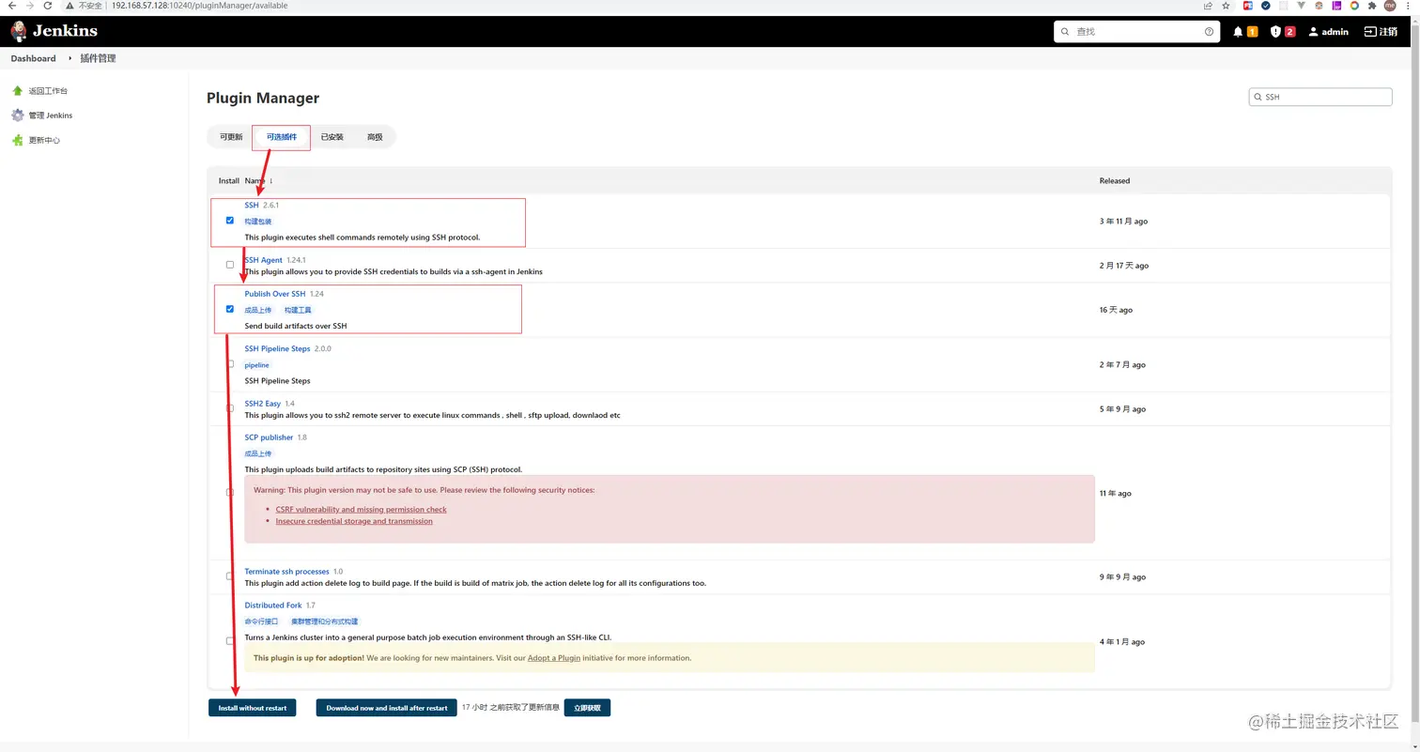This screenshot has width=1420, height=752.
Task: Open the SSH Pipeline Steps plugin link
Action: pyautogui.click(x=278, y=348)
